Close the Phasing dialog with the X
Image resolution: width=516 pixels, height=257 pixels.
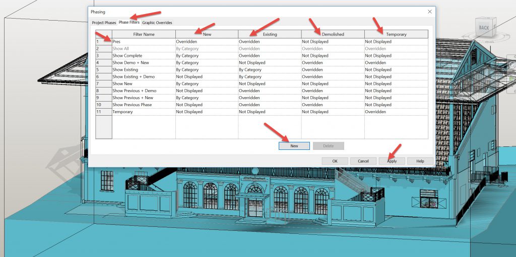click(429, 11)
